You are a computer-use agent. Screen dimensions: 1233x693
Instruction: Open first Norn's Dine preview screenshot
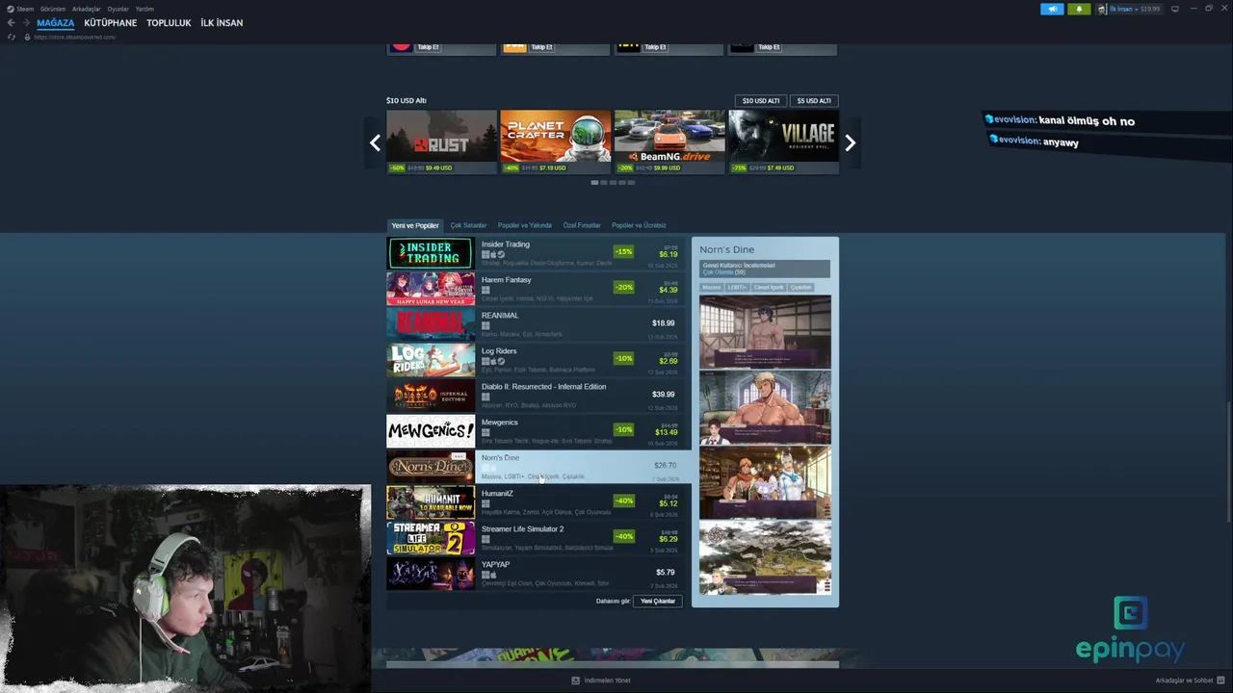point(765,332)
